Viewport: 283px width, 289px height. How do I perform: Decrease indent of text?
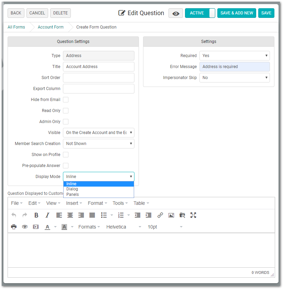[x=138, y=215]
